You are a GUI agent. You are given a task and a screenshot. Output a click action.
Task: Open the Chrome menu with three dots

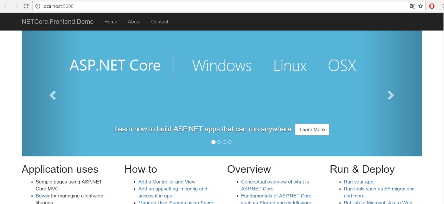pyautogui.click(x=443, y=6)
